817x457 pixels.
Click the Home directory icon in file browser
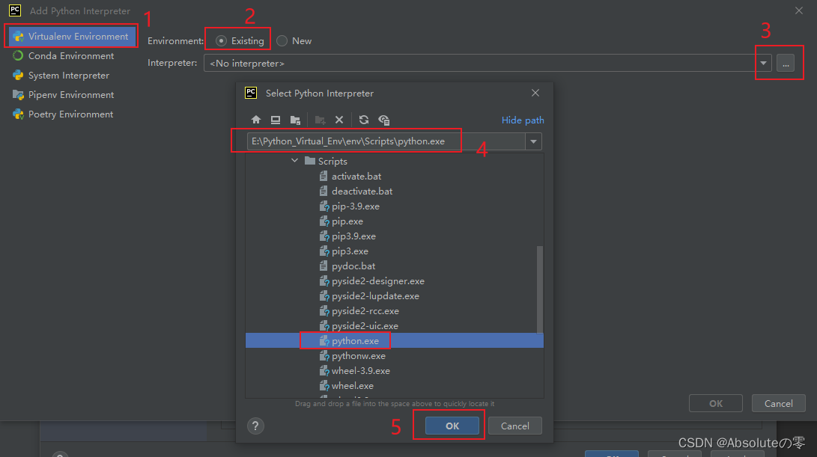pos(255,120)
